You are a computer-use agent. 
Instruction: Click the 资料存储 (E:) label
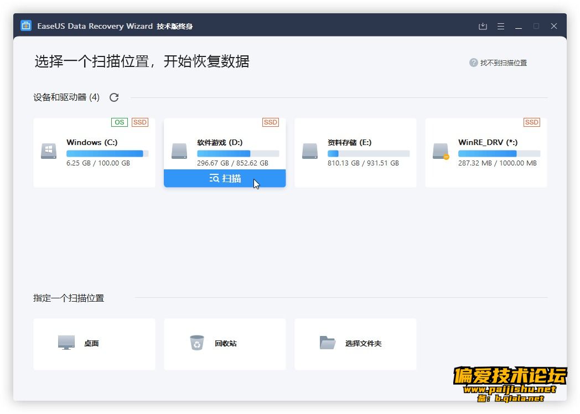[350, 142]
